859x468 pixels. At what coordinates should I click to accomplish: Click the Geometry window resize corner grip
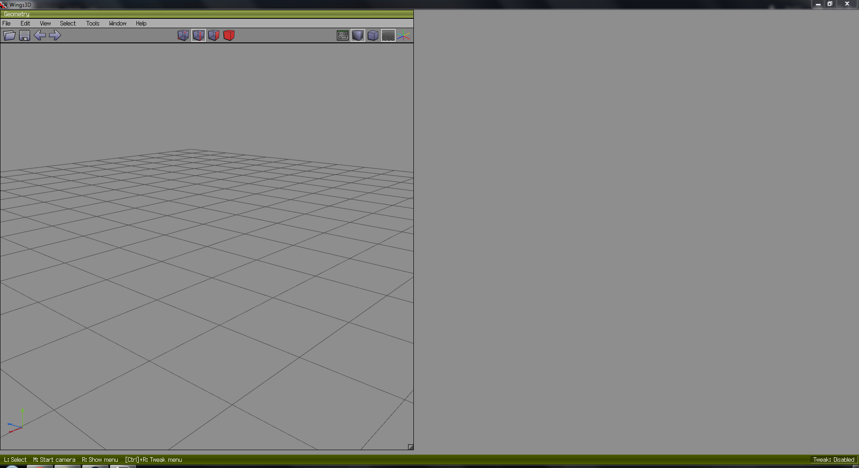pyautogui.click(x=411, y=447)
